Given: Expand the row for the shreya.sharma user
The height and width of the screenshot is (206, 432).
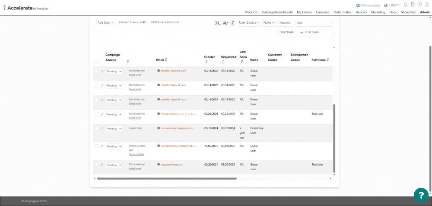Looking at the screenshot, I should point(102,114).
